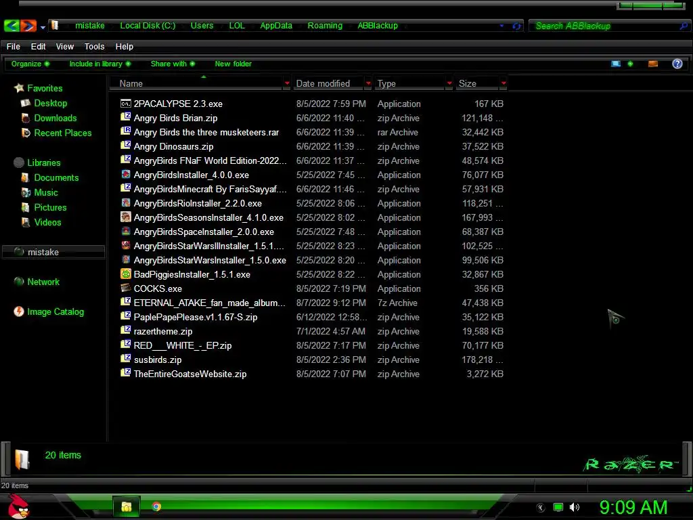693x520 pixels.
Task: Open the Type column filter arrow
Action: click(x=449, y=83)
